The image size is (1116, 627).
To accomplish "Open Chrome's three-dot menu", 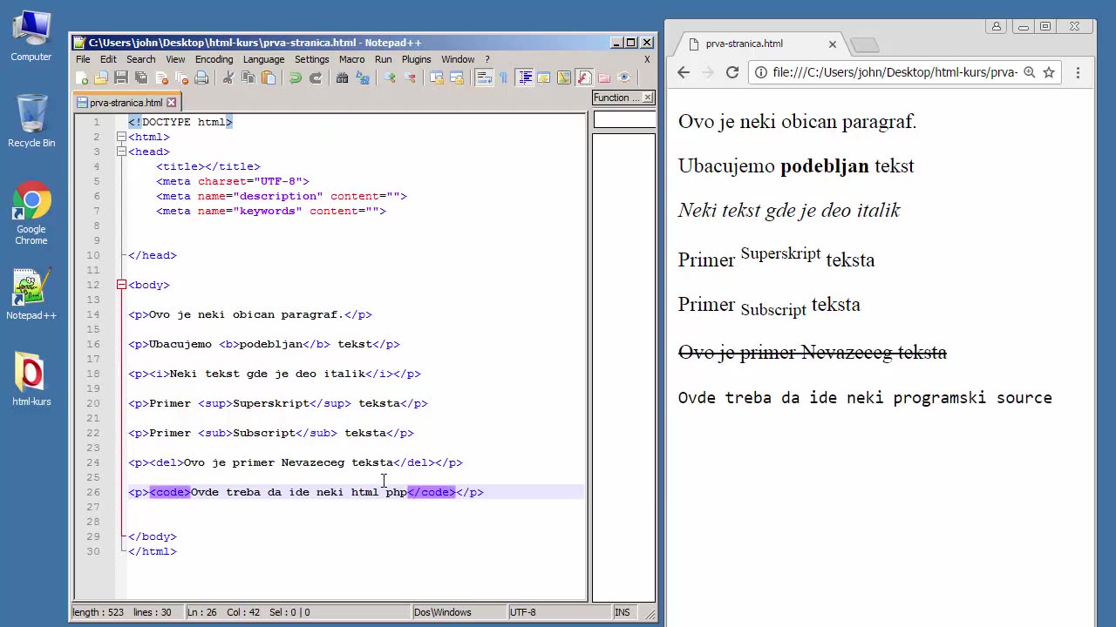I will click(x=1078, y=73).
